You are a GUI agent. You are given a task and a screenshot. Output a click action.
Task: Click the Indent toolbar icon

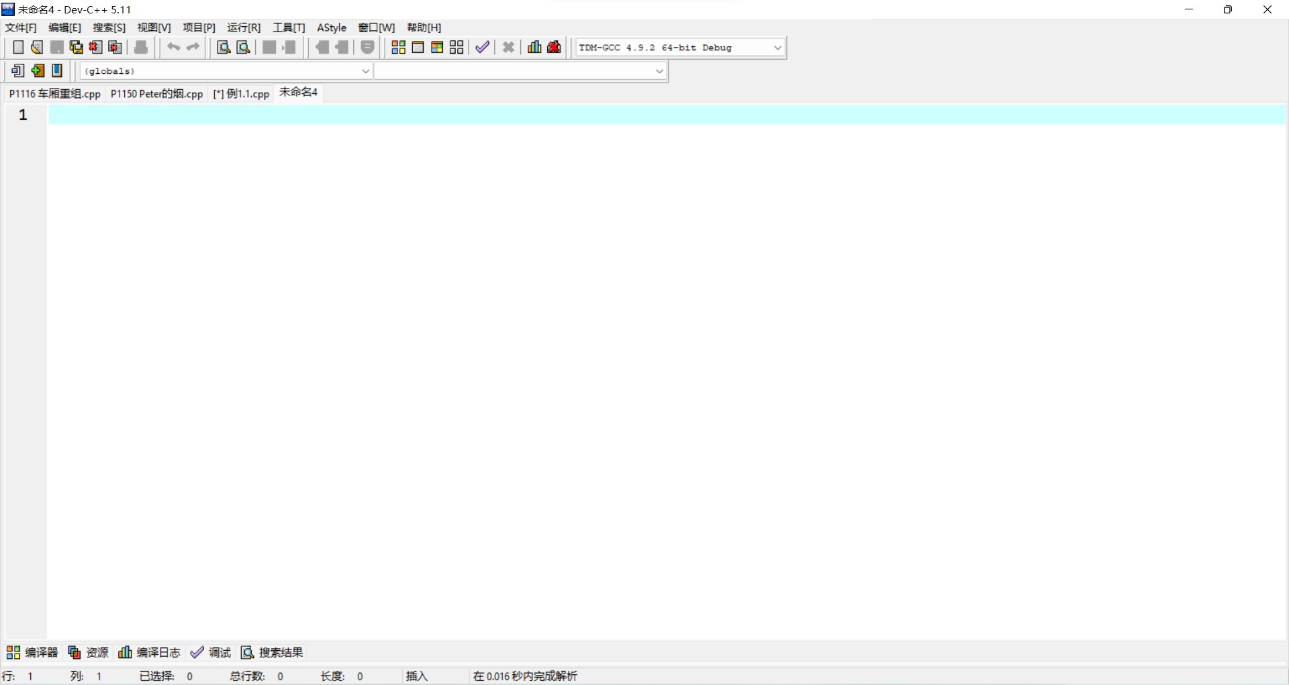269,47
